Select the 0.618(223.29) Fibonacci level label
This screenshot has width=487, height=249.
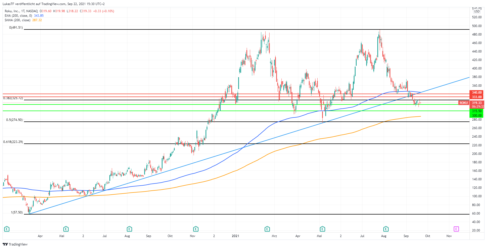(x=13, y=142)
